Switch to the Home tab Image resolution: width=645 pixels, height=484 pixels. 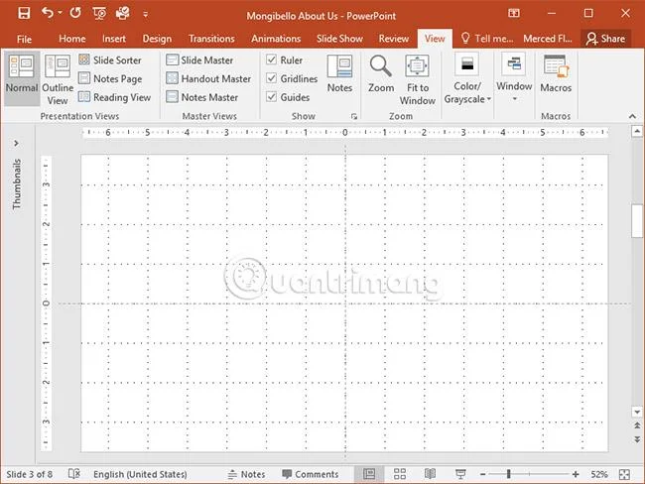[72, 39]
